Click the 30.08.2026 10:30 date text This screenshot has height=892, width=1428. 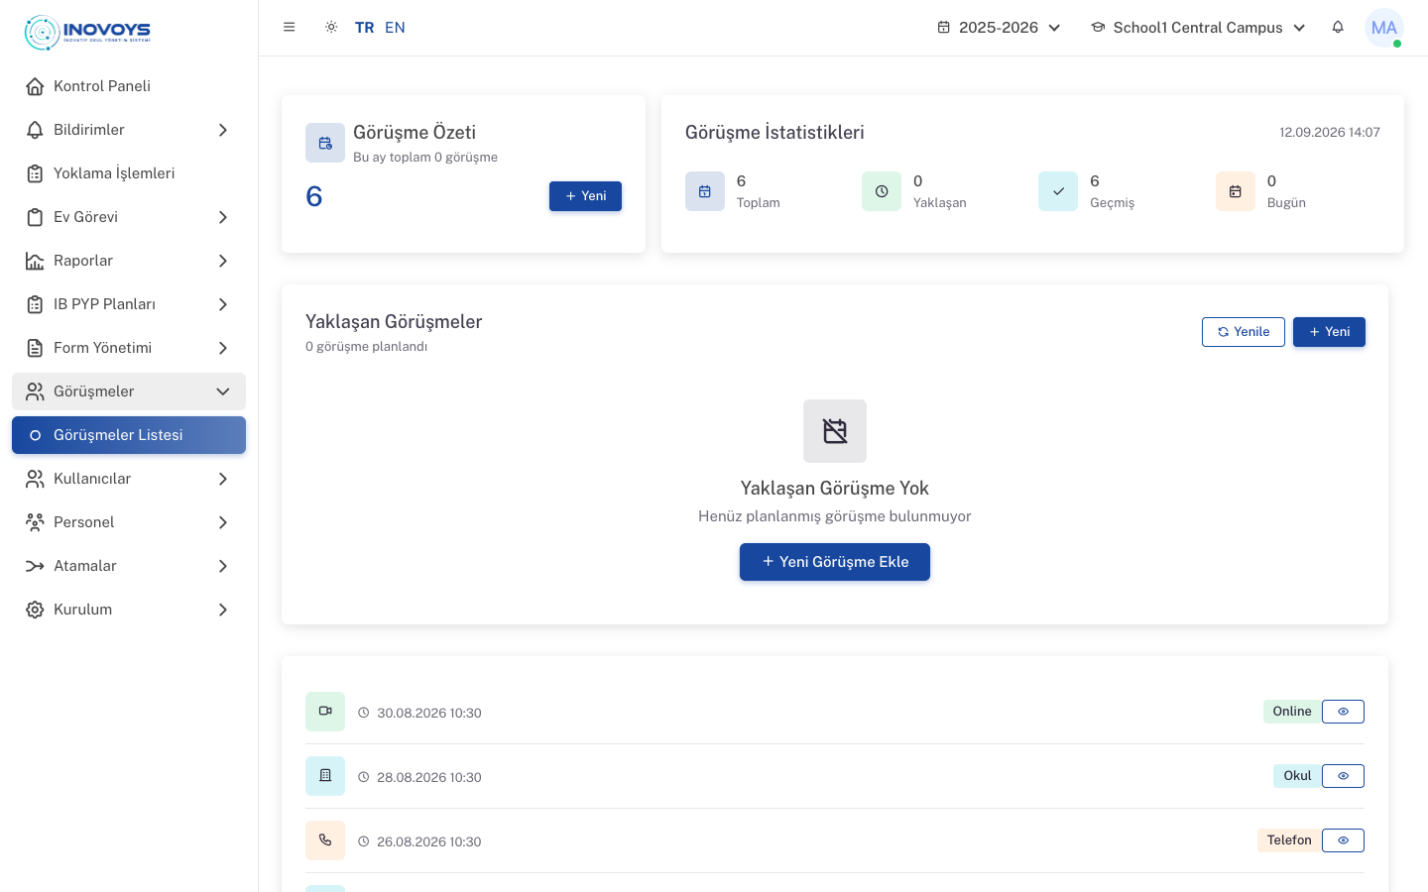click(x=429, y=714)
